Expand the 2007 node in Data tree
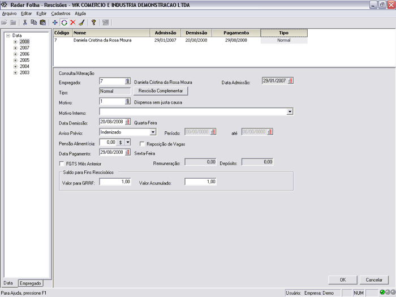396x297 pixels. pos(15,48)
